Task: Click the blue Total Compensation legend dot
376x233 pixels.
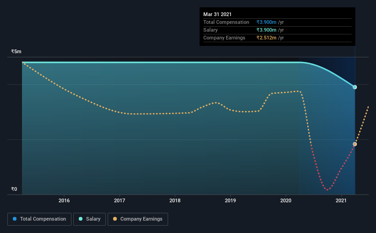Action: (15, 219)
